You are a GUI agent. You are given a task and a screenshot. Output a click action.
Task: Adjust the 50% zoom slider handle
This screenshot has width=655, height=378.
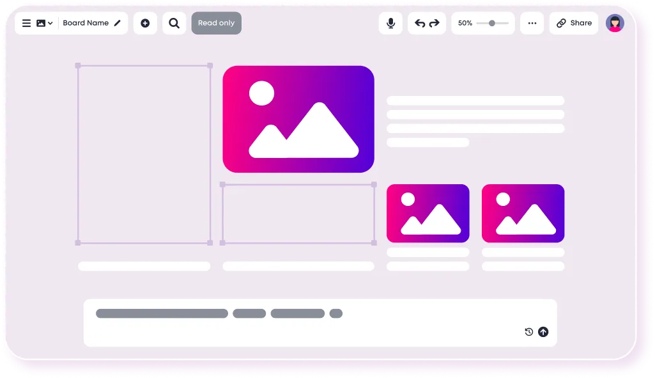(x=492, y=23)
